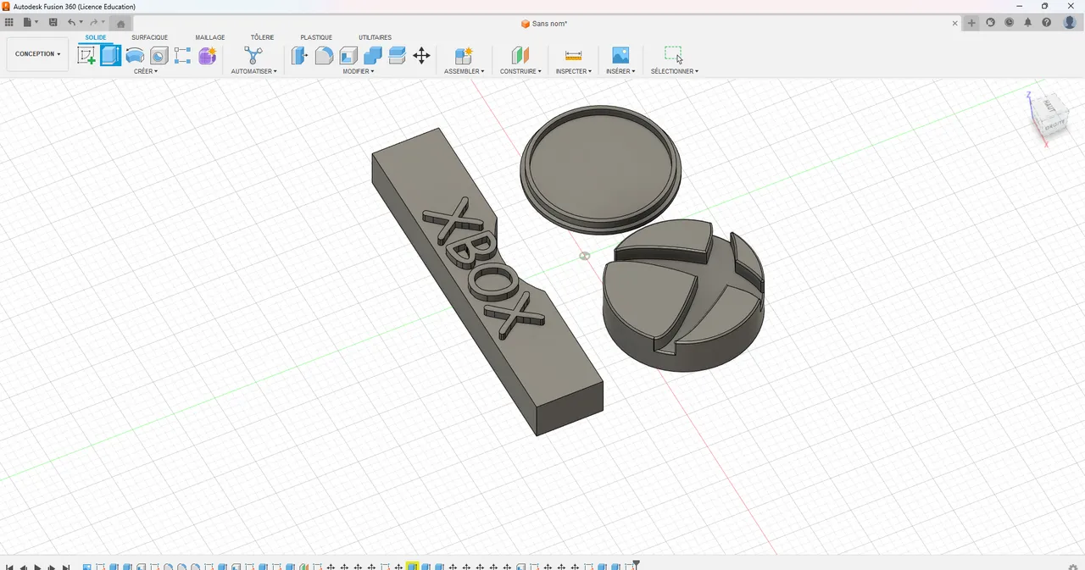
Task: Select the Move/Copy four-arrow tool
Action: 421,55
